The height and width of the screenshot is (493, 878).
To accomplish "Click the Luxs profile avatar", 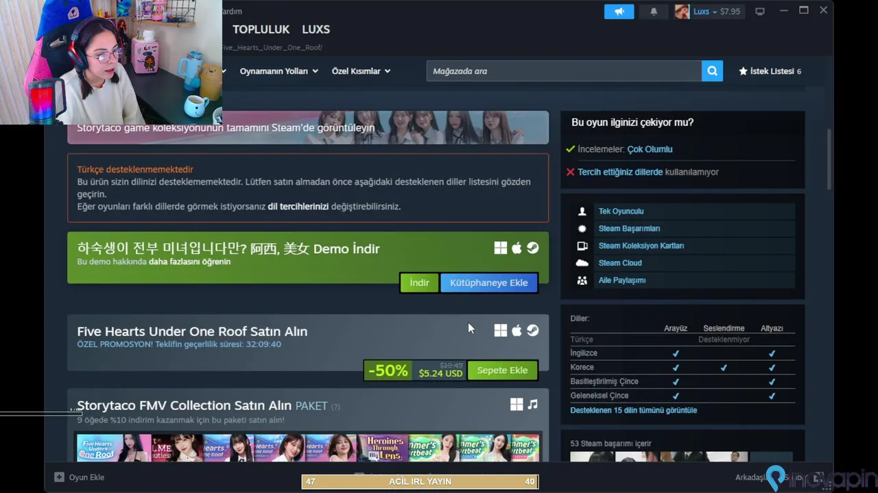I will [x=682, y=12].
